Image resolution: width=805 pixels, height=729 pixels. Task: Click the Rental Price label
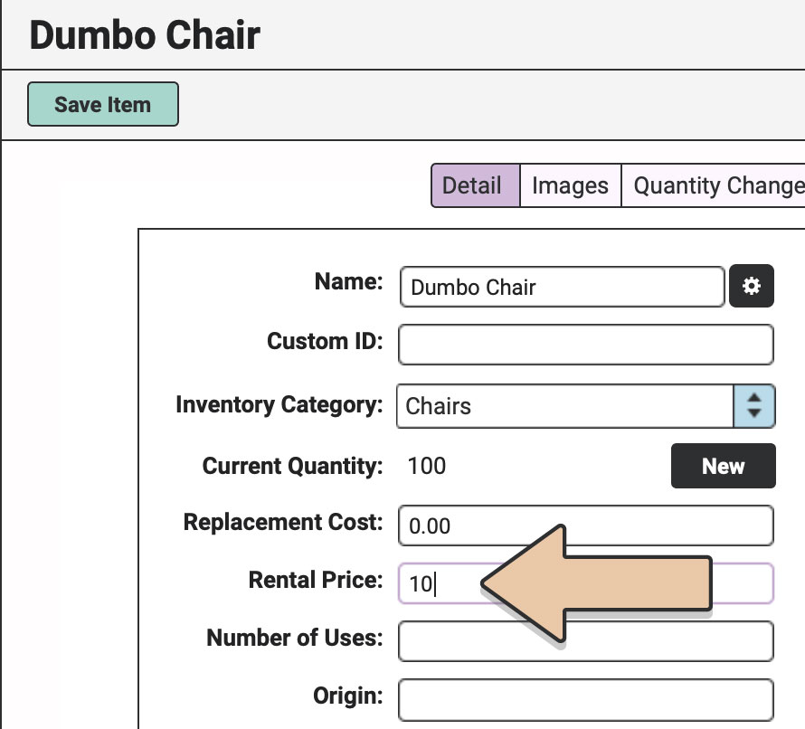pos(316,580)
